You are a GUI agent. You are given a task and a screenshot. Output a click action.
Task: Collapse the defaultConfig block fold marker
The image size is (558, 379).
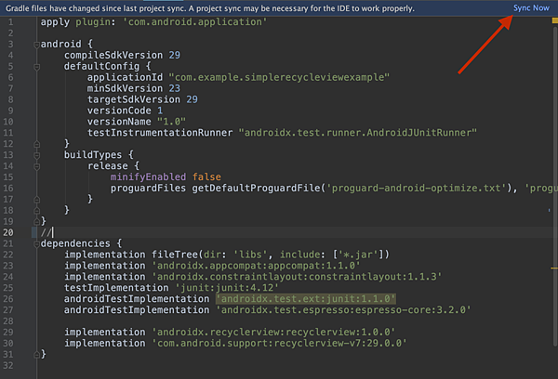36,67
